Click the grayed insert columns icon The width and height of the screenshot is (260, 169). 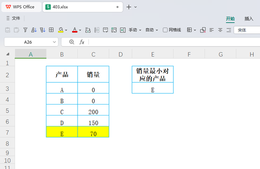click(97, 30)
